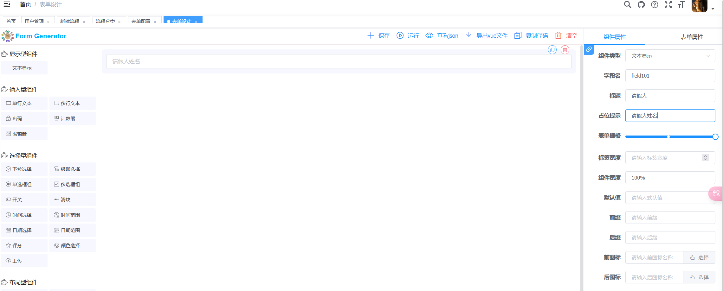Open the GitHub repository icon
Screen dimensions: 723x291
(x=641, y=5)
